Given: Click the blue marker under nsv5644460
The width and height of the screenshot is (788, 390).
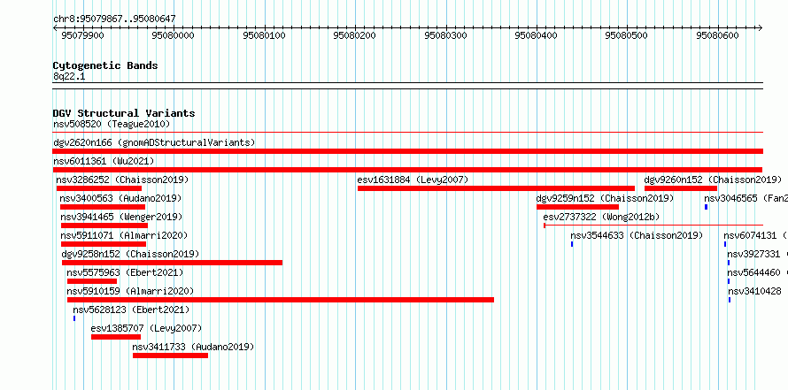Looking at the screenshot, I should click(729, 281).
